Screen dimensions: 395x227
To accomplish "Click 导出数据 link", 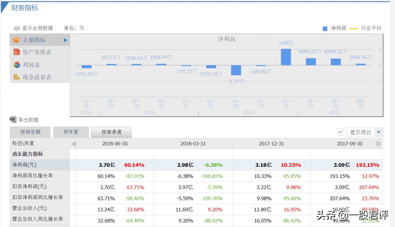I will click(x=28, y=120).
